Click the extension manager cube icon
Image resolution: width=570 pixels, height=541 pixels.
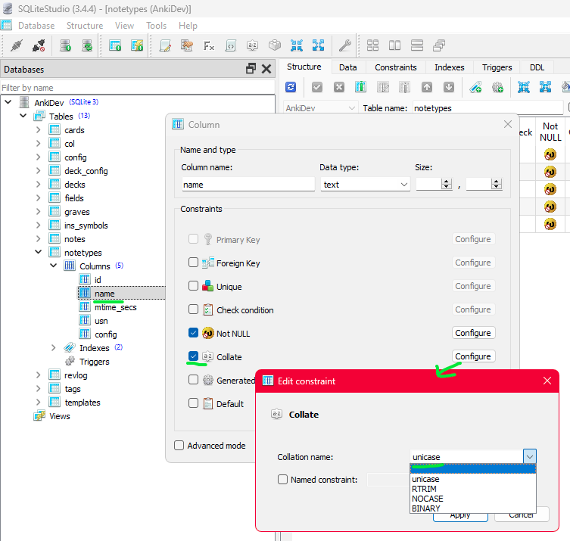click(275, 46)
